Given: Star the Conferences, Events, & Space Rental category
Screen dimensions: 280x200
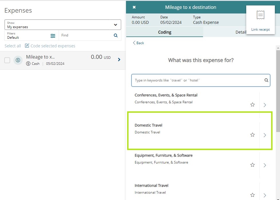Looking at the screenshot, I should [253, 105].
